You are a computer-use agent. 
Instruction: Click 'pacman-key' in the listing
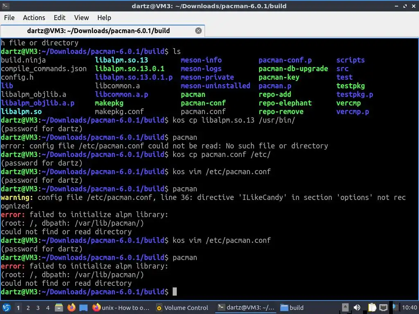pos(279,77)
